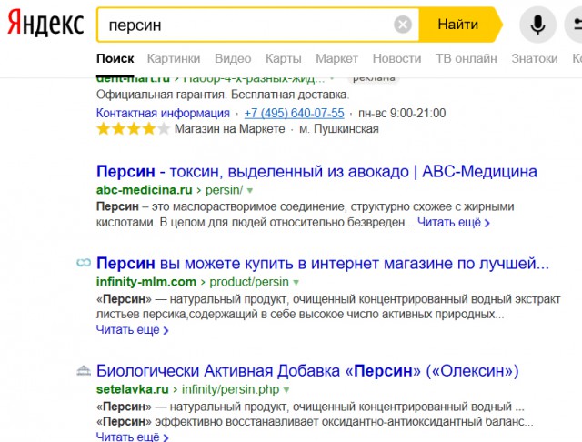Click the abc-medicina.ru domain link
The image size is (582, 442).
pos(145,190)
